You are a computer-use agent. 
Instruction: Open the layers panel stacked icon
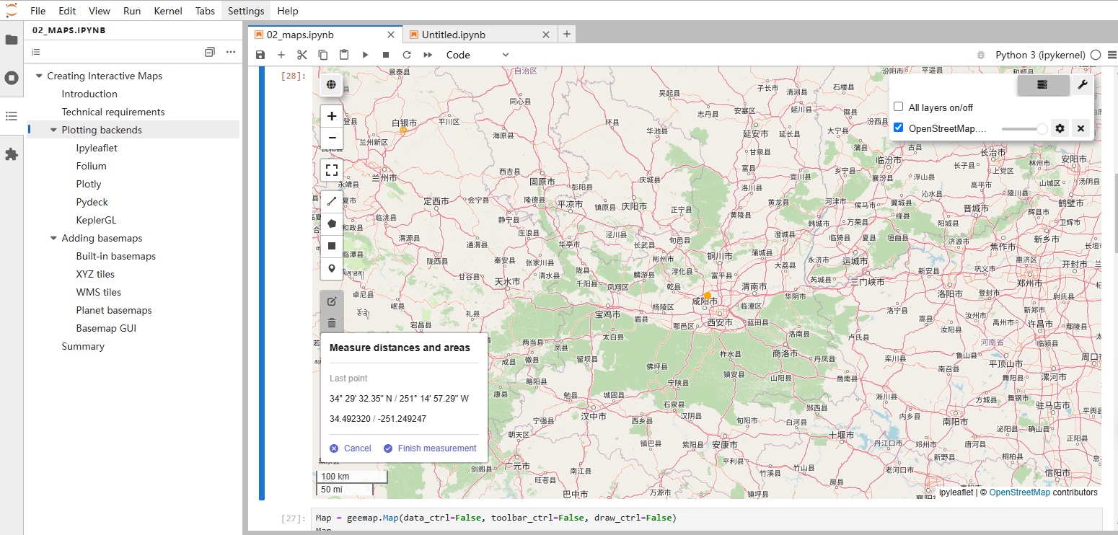click(x=1042, y=85)
